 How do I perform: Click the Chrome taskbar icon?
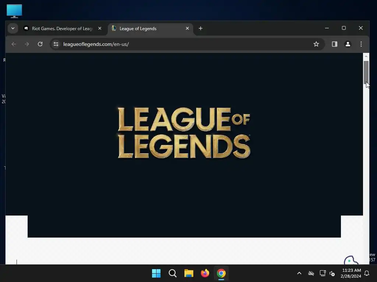click(x=221, y=273)
